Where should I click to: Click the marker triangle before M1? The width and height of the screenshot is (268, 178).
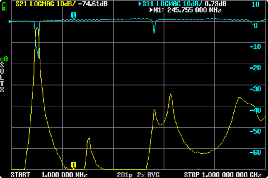tap(151, 10)
